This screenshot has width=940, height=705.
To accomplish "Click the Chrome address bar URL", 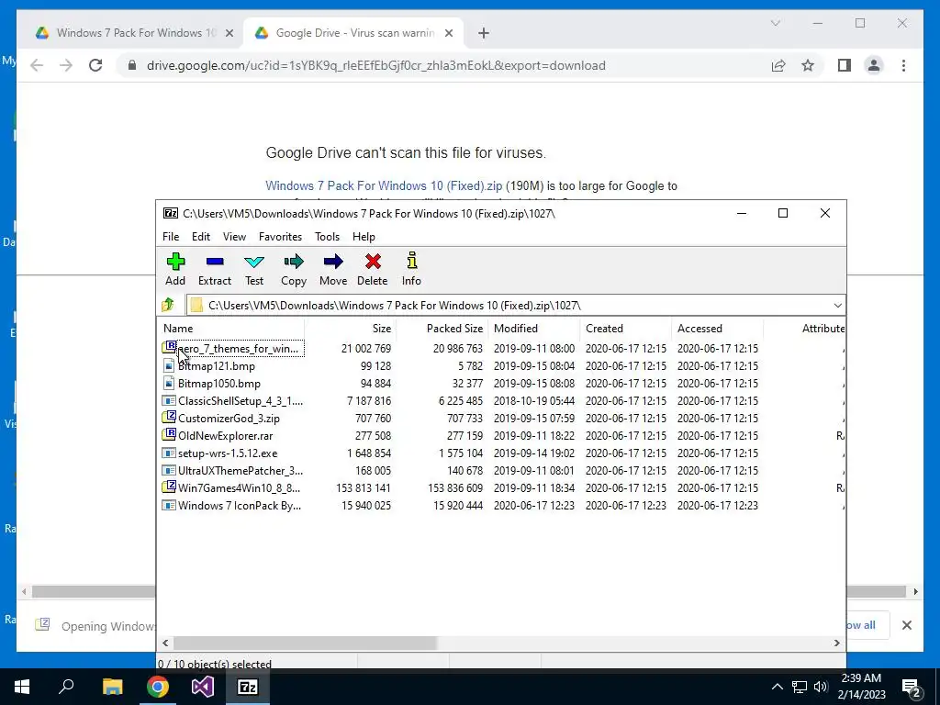I will [375, 65].
